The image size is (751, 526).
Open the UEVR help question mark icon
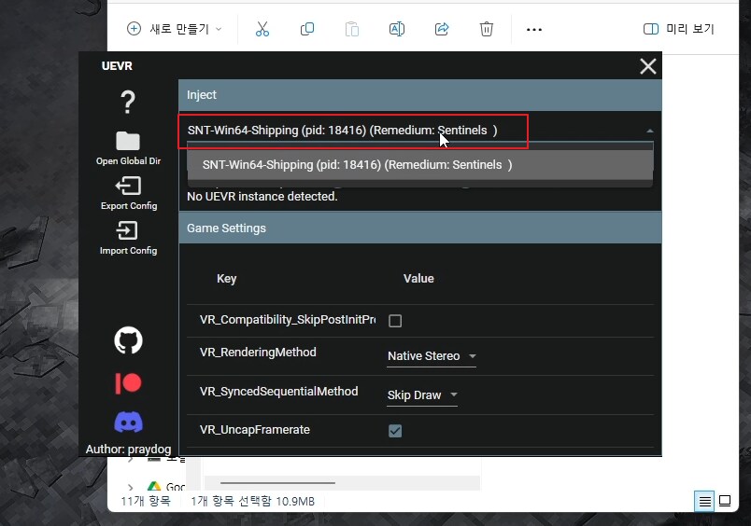coord(128,102)
